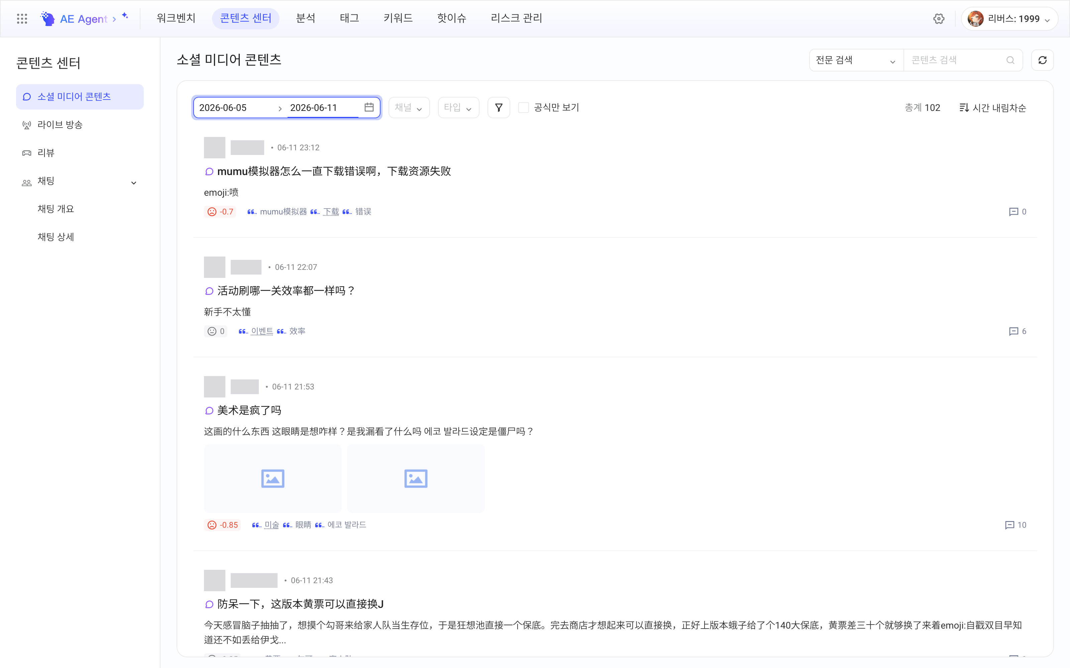Switch to the 키워드 tab

[x=398, y=18]
